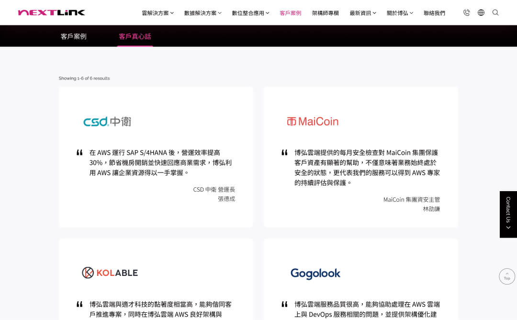
Task: Expand the 最新資訊 dropdown menu
Action: click(363, 13)
